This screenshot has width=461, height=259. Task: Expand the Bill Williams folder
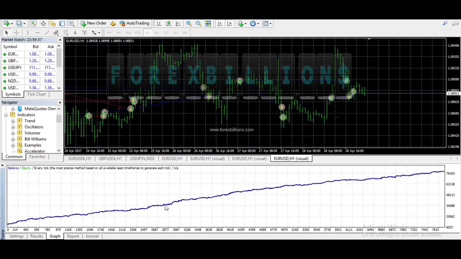pos(13,139)
